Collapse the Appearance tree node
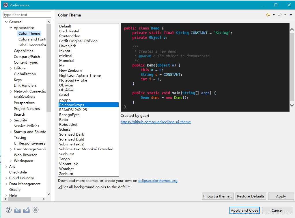This screenshot has height=218, width=295. tap(11, 28)
